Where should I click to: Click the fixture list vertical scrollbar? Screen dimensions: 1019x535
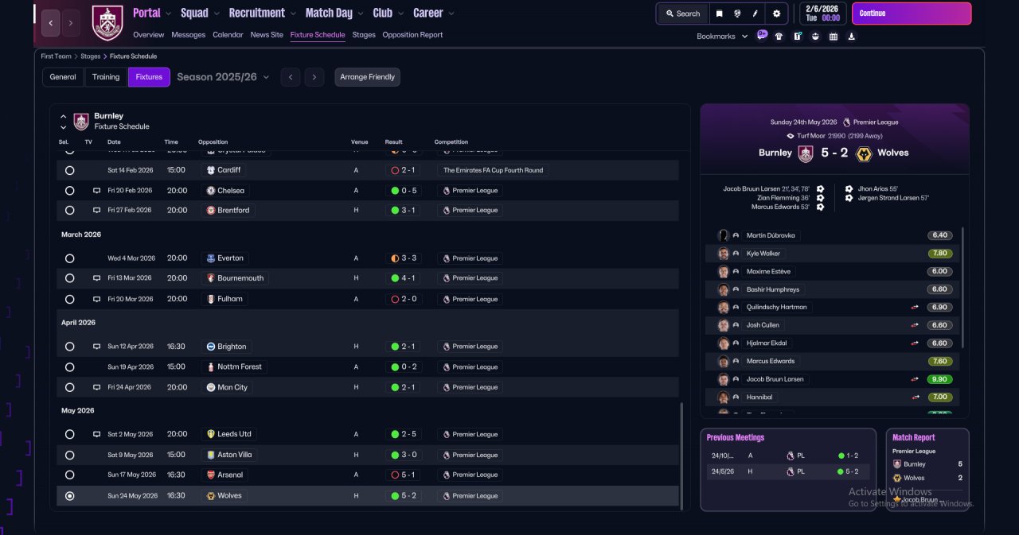pos(681,454)
